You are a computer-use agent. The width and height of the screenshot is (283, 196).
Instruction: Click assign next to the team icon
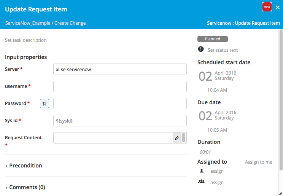(x=217, y=183)
